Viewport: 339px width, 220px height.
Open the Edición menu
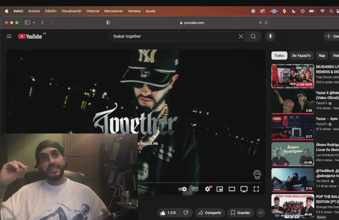point(51,11)
